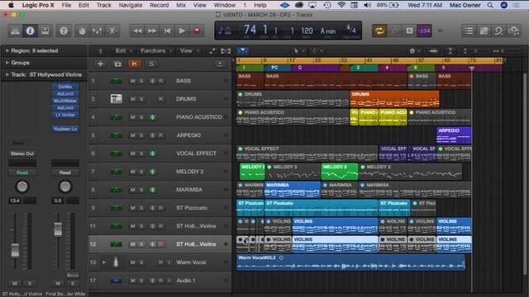Toggle freeze on MARIMBA track
This screenshot has width=529, height=297.
(152, 190)
